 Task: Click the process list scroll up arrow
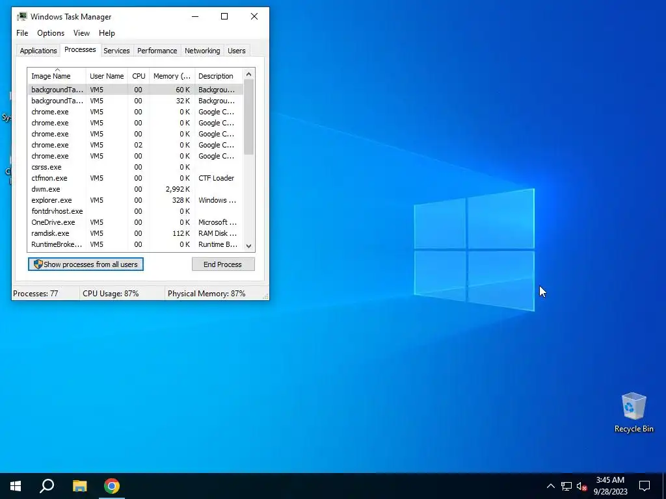249,74
